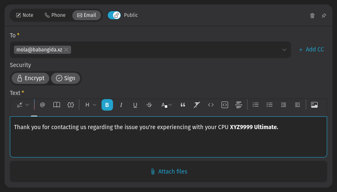Click the Add CC link
This screenshot has height=192, width=337.
tap(312, 49)
